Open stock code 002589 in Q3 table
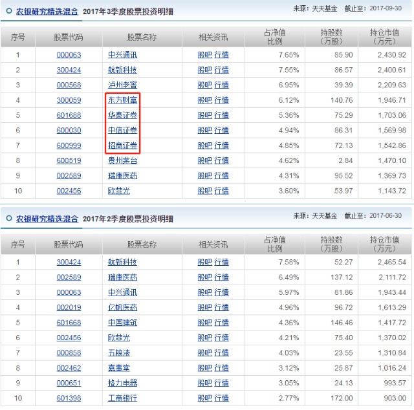The height and width of the screenshot is (410, 414). [69, 176]
